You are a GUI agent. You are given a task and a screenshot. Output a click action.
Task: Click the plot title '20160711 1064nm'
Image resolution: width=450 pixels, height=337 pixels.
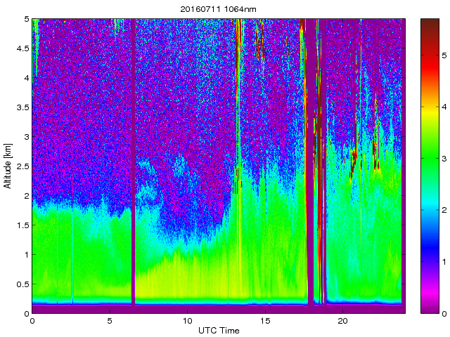pyautogui.click(x=218, y=9)
